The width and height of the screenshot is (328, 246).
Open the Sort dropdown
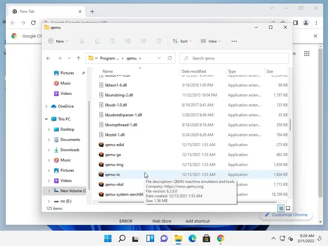(182, 41)
